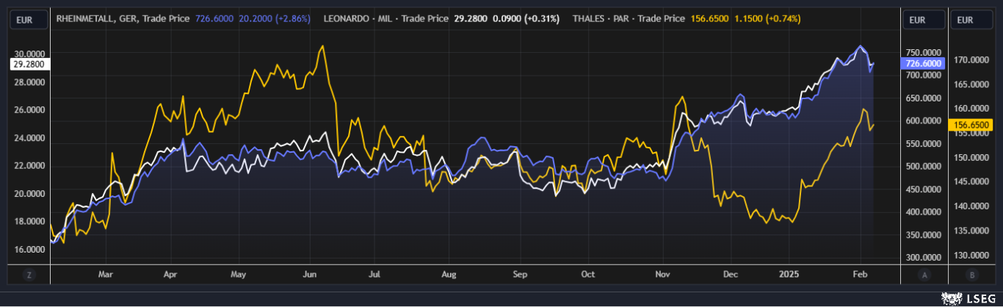Click the Z button at bottom-left corner

tap(29, 275)
